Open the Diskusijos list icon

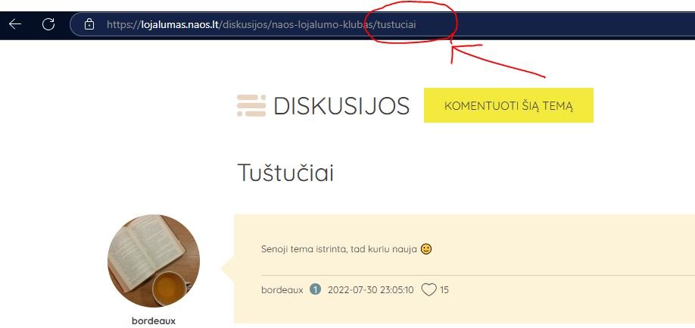point(251,105)
